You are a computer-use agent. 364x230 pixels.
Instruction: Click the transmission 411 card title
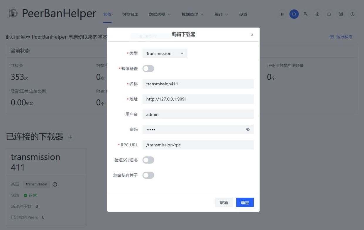pos(35,162)
